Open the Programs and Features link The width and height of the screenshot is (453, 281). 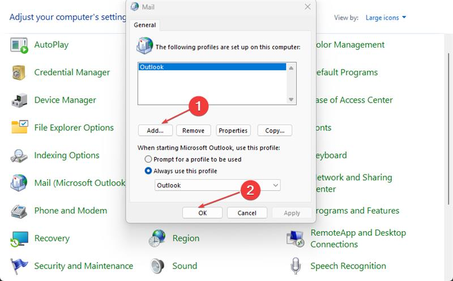tap(358, 210)
